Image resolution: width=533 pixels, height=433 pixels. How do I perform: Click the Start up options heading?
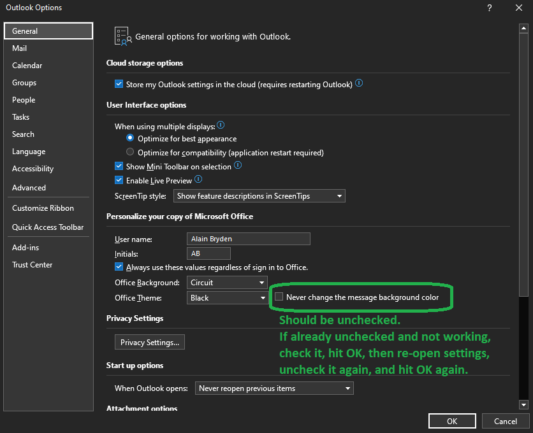(135, 366)
